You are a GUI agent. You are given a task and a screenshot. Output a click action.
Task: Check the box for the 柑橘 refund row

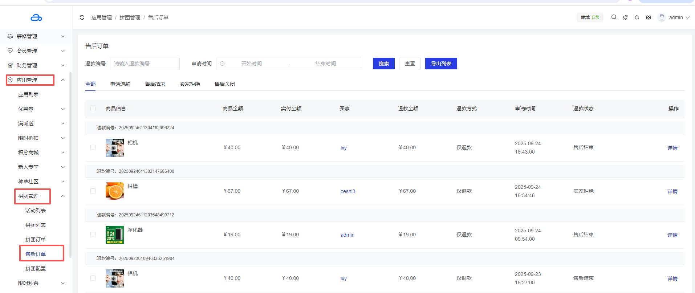pyautogui.click(x=93, y=191)
